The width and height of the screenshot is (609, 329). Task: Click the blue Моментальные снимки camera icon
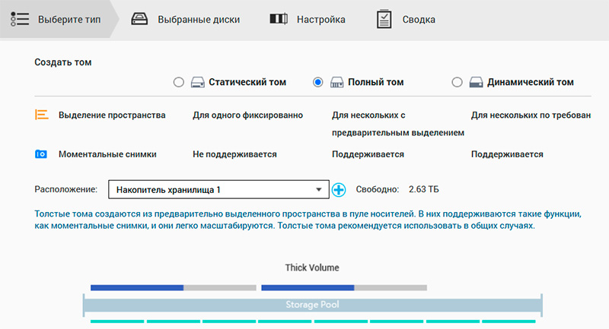41,154
